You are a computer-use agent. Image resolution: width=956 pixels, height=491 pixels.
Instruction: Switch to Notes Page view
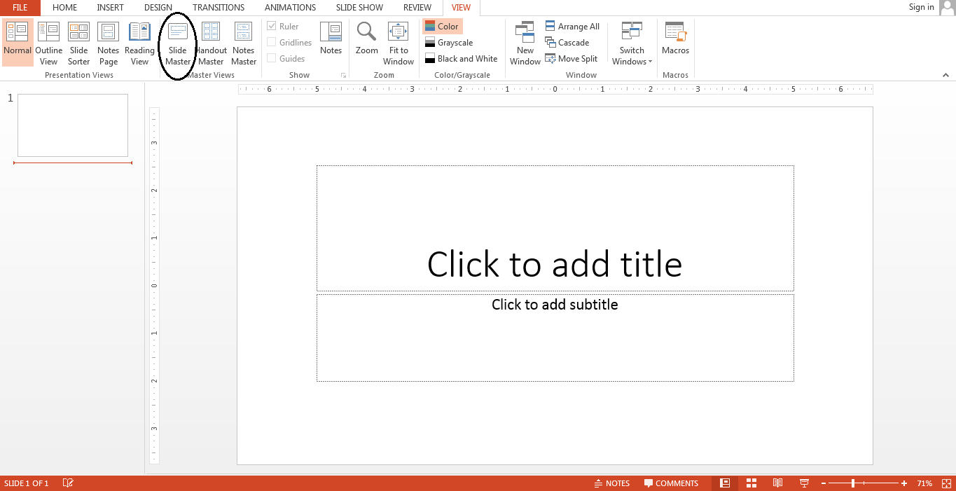point(109,42)
